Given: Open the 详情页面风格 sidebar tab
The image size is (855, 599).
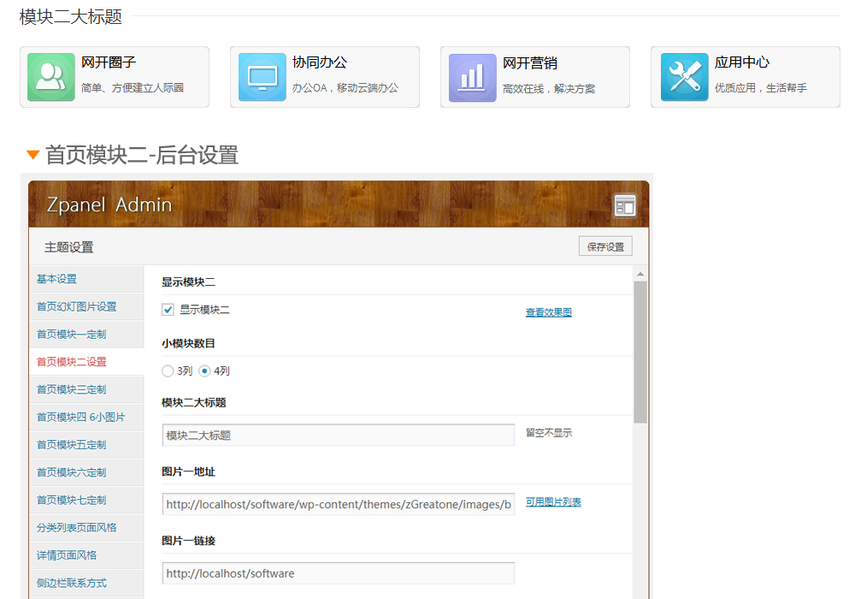Looking at the screenshot, I should 87,555.
